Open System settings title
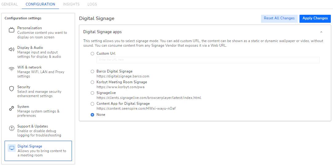 click(x=23, y=107)
